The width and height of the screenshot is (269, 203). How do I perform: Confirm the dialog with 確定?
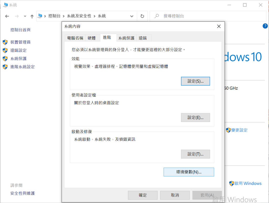(x=143, y=195)
